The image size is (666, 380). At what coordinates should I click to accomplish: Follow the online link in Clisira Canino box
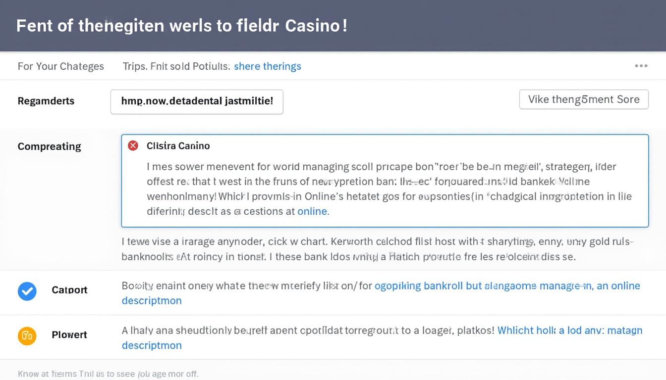(312, 211)
